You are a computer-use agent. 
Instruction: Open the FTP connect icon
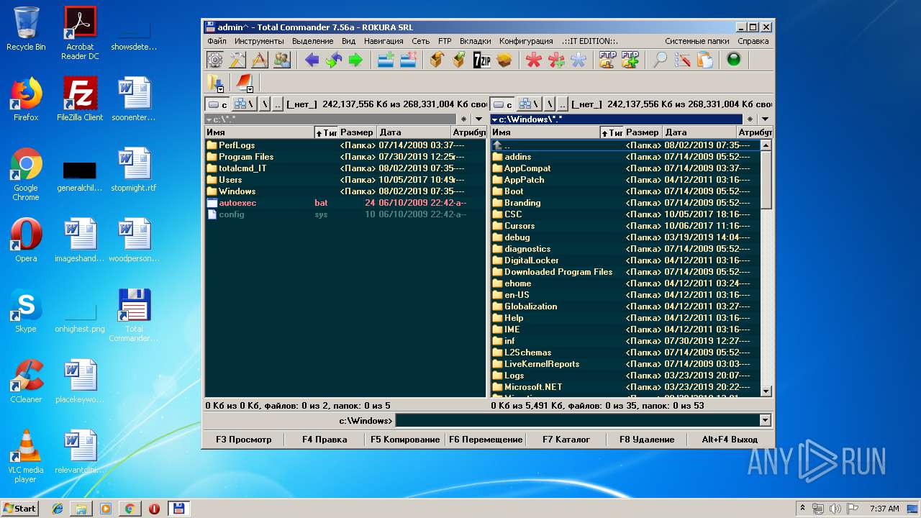(x=608, y=60)
